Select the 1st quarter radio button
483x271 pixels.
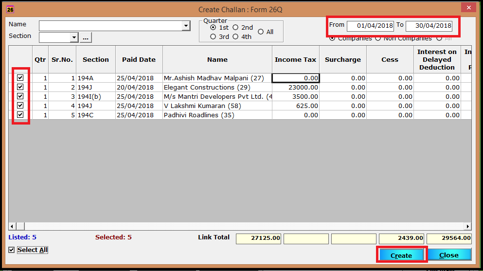click(213, 27)
